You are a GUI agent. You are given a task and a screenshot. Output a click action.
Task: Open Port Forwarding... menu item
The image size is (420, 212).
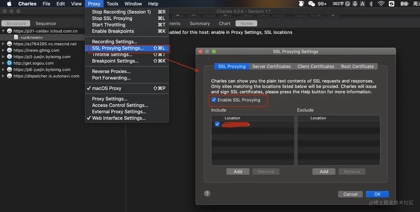pos(127,78)
